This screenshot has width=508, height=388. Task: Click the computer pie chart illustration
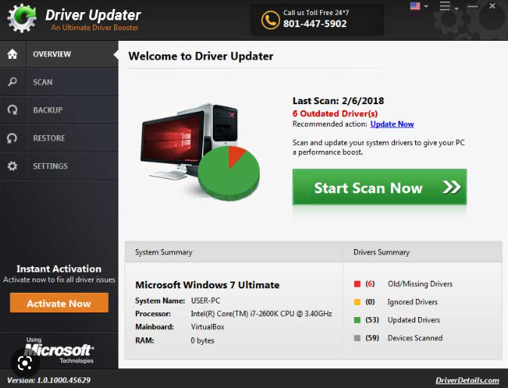point(200,151)
